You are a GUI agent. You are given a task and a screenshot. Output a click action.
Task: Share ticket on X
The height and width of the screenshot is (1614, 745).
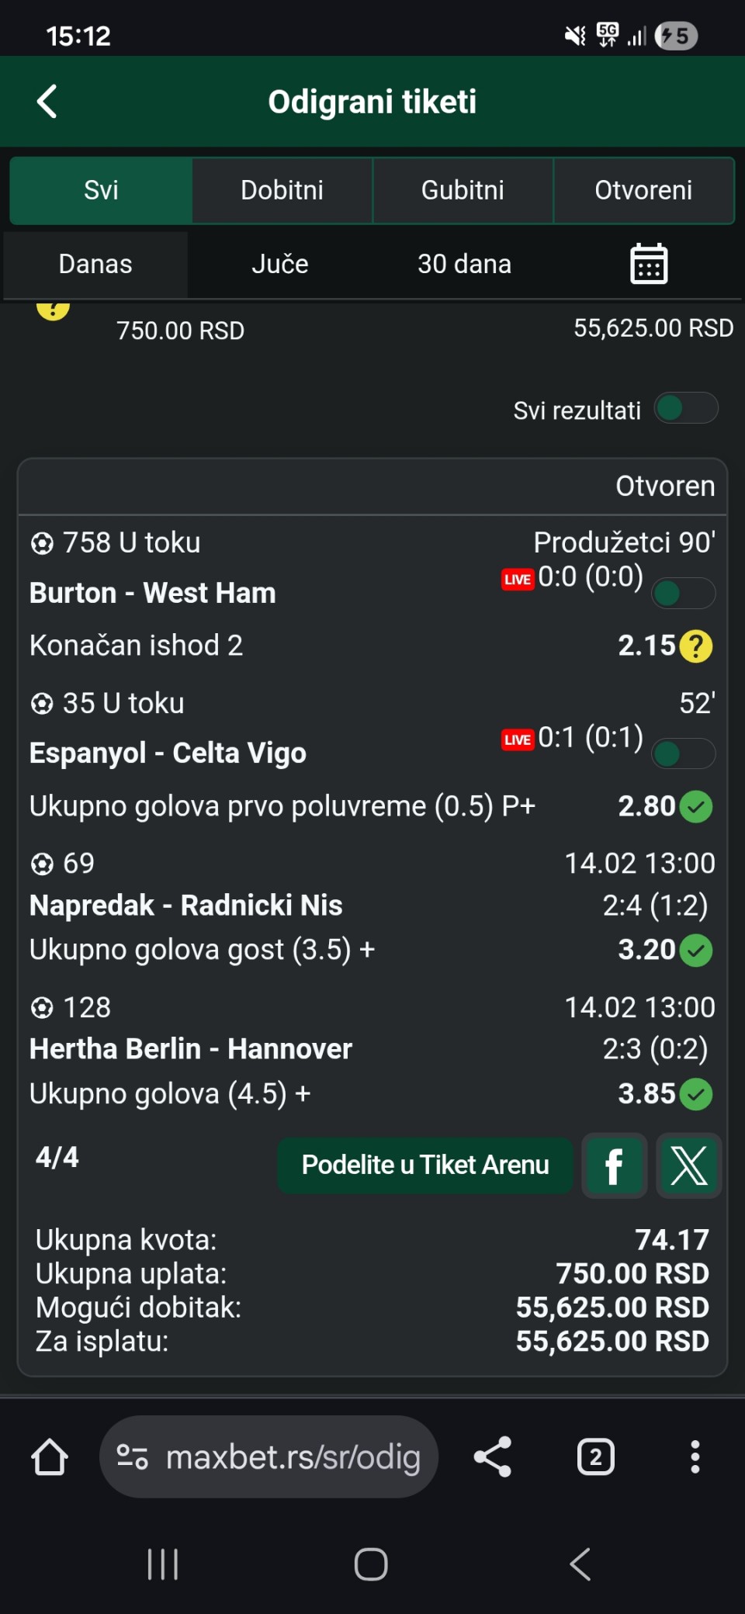pyautogui.click(x=688, y=1165)
